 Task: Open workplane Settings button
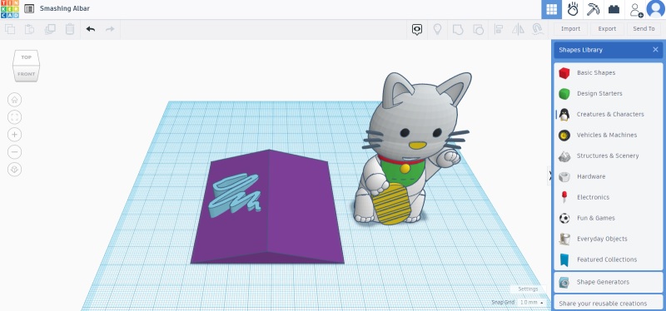pos(528,289)
